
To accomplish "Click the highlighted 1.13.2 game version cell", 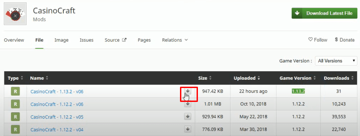I will [298, 91].
